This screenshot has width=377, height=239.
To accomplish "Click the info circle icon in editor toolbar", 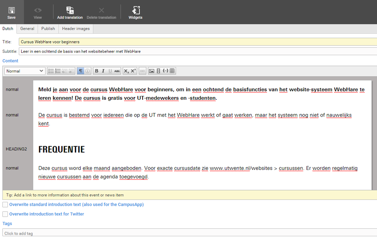I will (88, 71).
